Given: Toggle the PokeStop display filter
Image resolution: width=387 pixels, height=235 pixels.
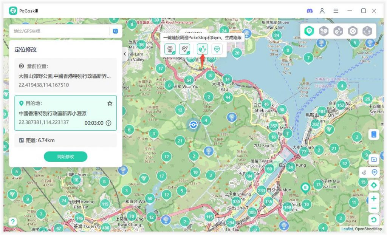Looking at the screenshot, I should click(170, 49).
